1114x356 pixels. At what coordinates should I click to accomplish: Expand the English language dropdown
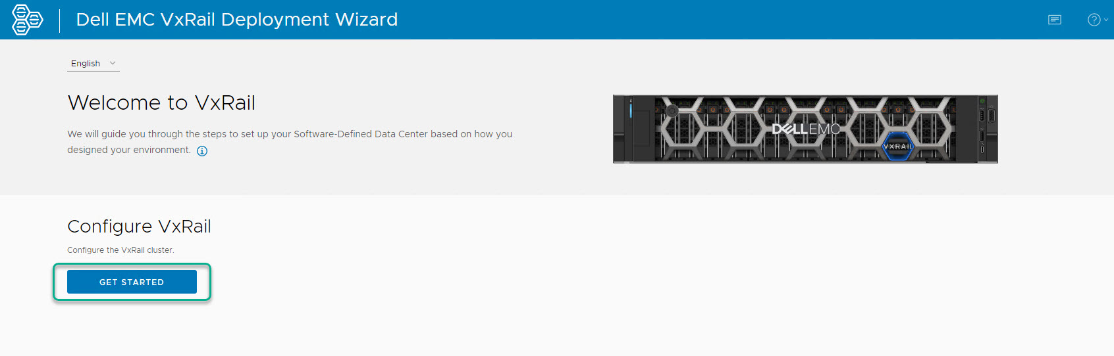click(93, 64)
